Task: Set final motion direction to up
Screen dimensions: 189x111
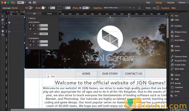Action: click(30, 42)
